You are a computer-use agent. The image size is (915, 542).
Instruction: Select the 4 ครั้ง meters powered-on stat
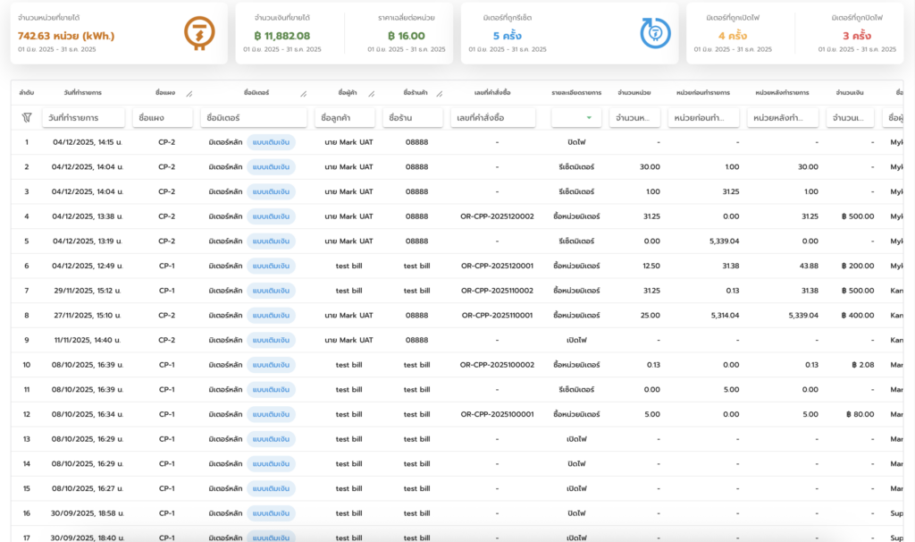point(733,36)
